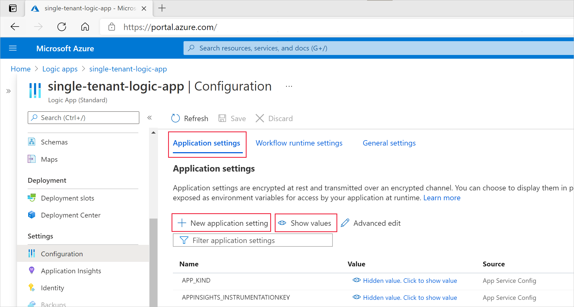This screenshot has width=574, height=307.
Task: Switch to Workflow runtime settings tab
Action: [299, 143]
